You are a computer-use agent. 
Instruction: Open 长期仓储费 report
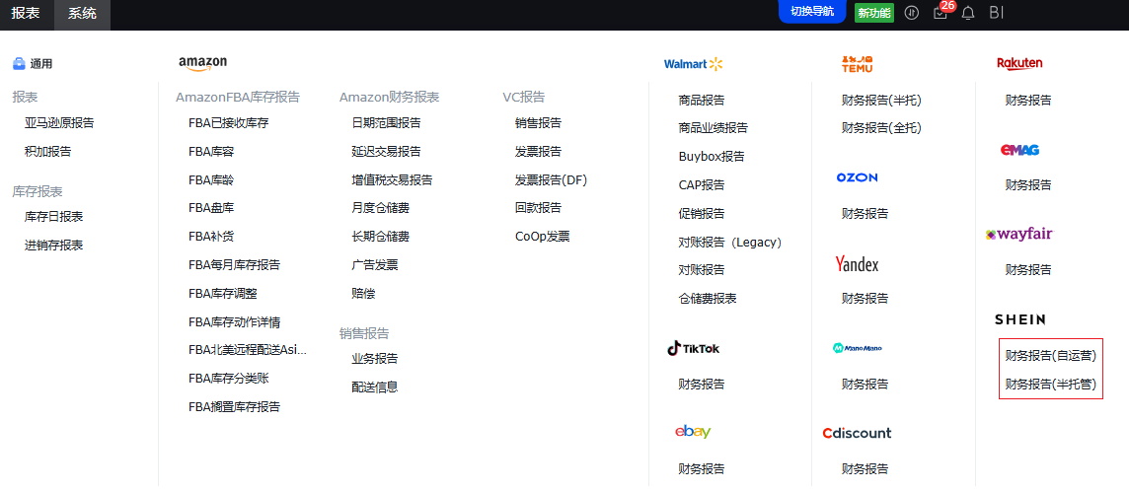(380, 236)
